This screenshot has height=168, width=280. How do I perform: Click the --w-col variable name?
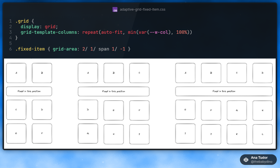coord(159,32)
